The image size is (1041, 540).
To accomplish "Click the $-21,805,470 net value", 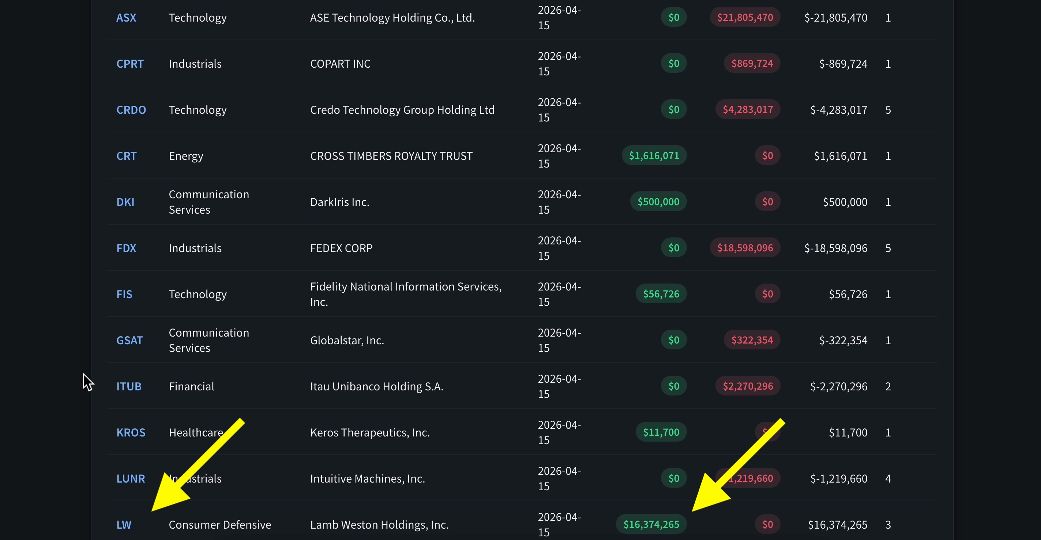I will coord(836,18).
